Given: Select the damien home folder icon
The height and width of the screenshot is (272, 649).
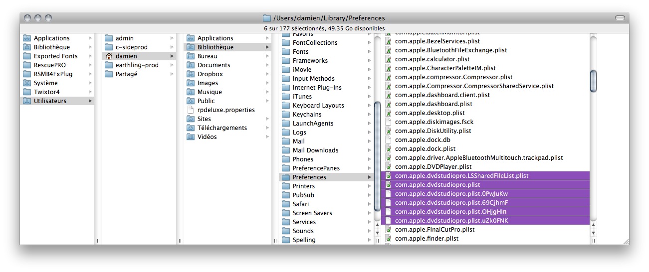Looking at the screenshot, I should click(x=109, y=56).
